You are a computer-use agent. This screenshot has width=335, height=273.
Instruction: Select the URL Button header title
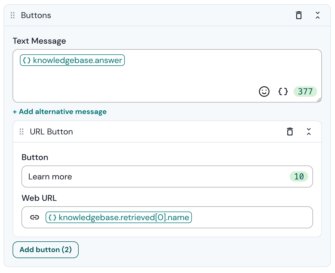52,132
